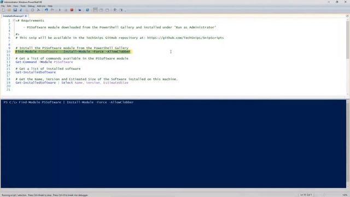Open the View menu

[x=15, y=6]
